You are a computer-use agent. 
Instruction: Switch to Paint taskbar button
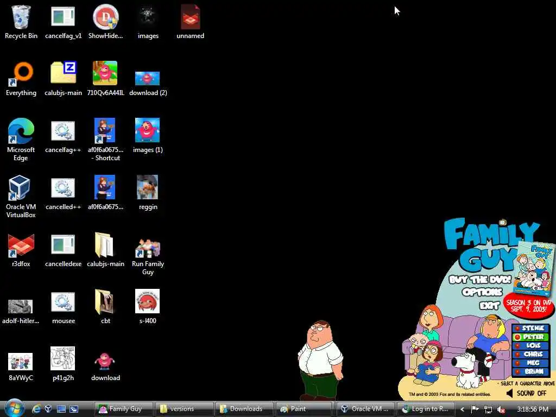point(305,409)
